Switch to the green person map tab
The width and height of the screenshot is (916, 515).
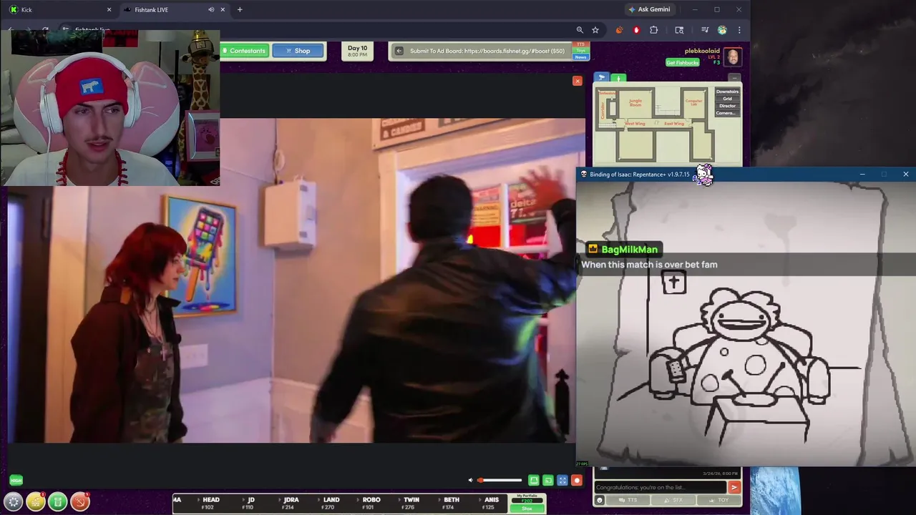coord(618,77)
